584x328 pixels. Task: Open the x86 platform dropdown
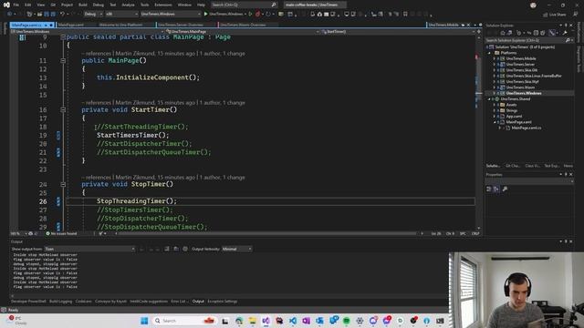121,14
